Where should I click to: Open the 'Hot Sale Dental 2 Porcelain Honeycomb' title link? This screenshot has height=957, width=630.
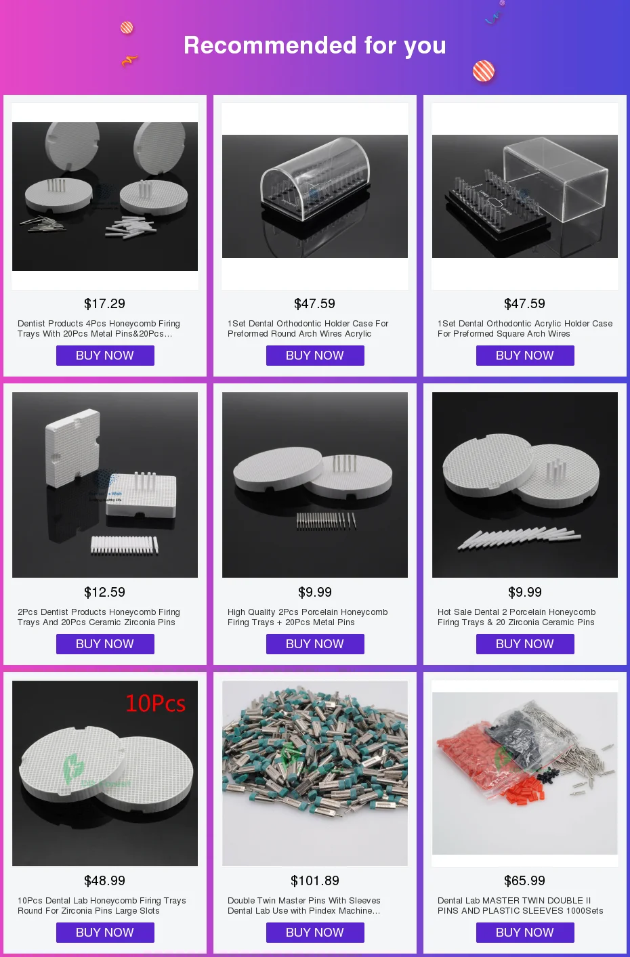(x=517, y=617)
